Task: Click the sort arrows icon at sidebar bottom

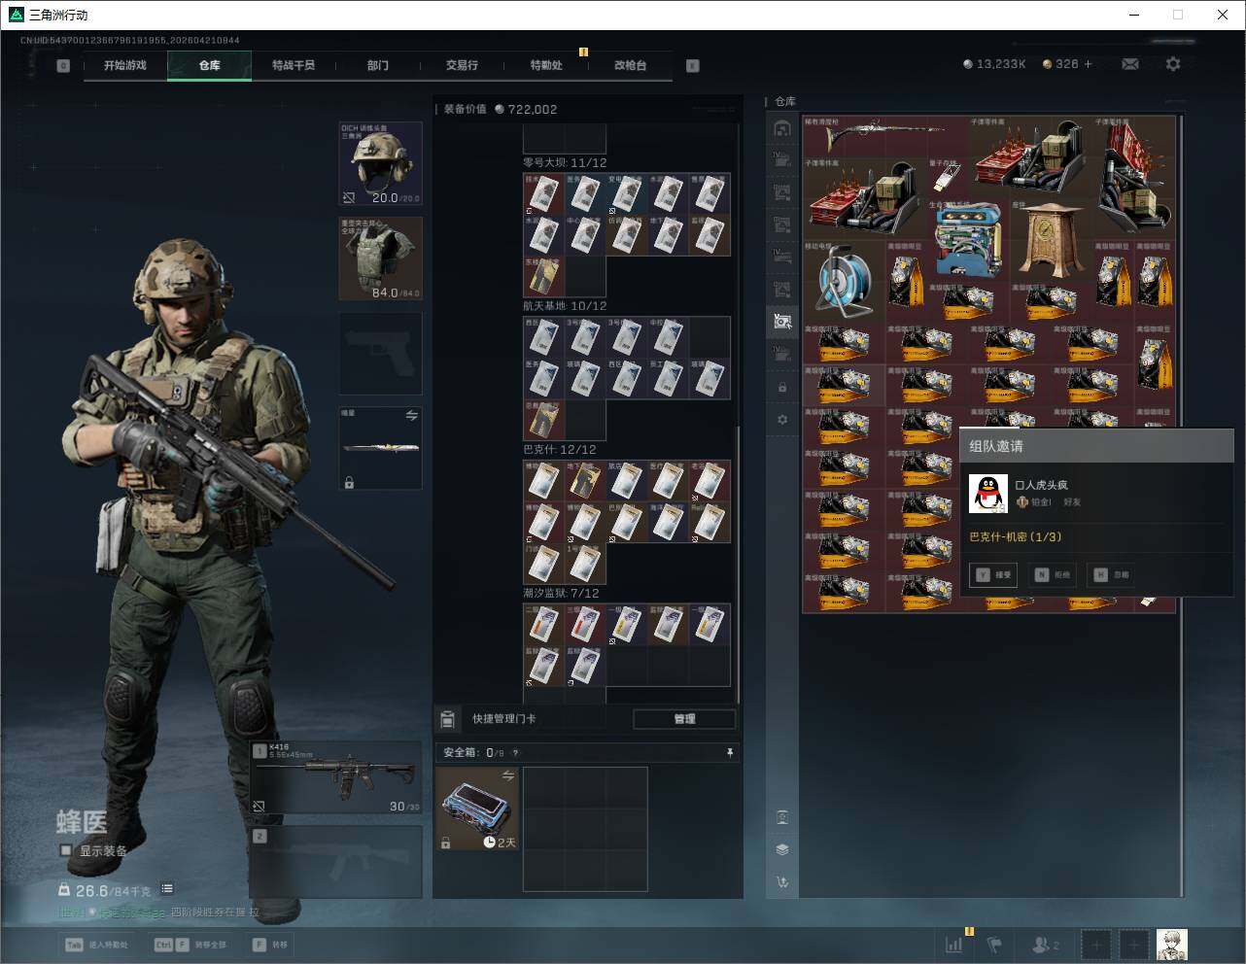Action: click(782, 882)
